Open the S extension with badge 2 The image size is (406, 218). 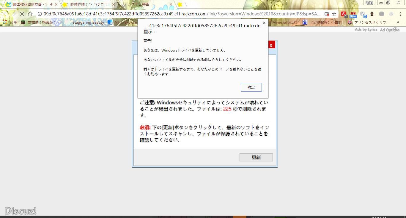point(363,14)
